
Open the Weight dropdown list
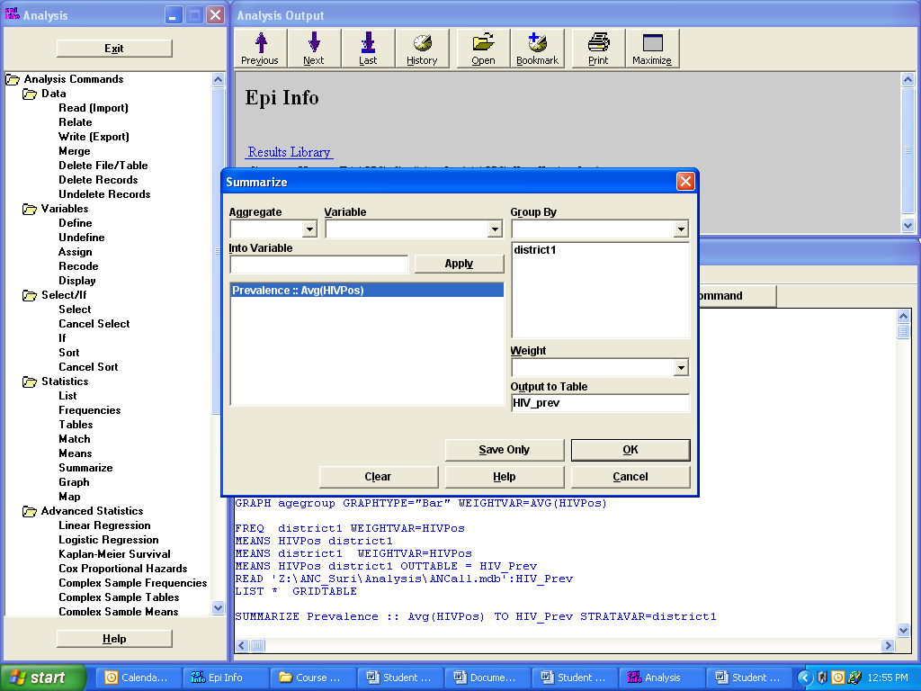tap(681, 368)
